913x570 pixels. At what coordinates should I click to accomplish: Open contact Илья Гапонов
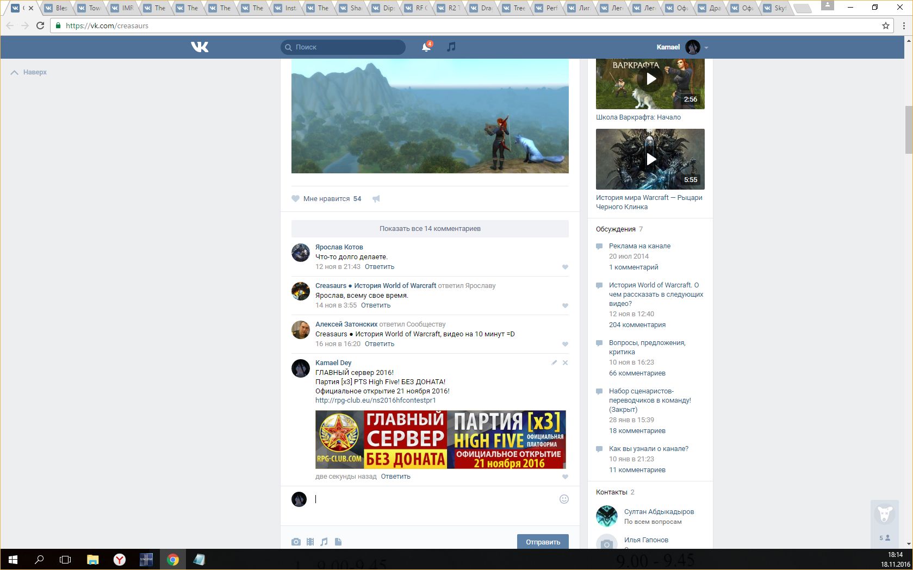646,540
